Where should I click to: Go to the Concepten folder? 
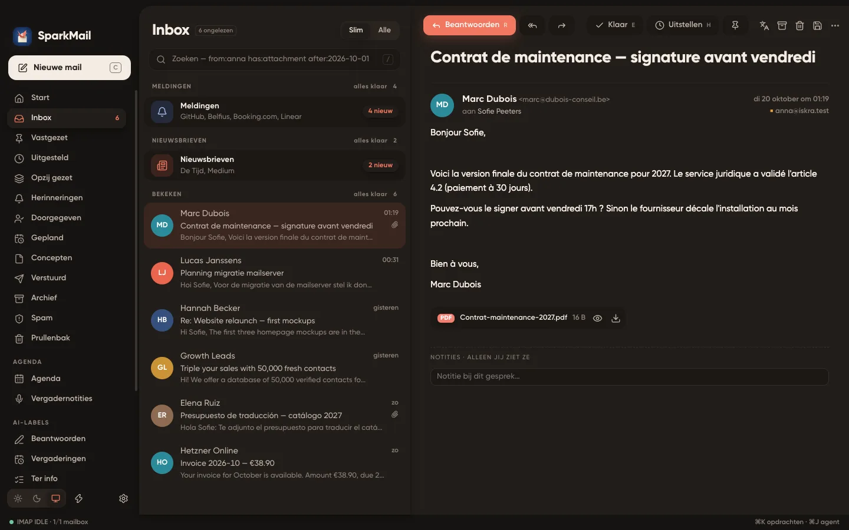(x=67, y=258)
